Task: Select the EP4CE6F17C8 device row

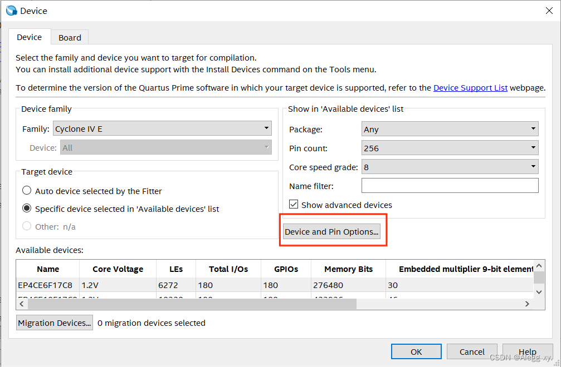Action: [x=275, y=285]
